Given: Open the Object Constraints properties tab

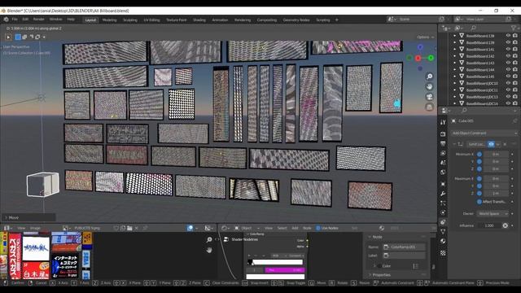Looking at the screenshot, I should (x=443, y=222).
